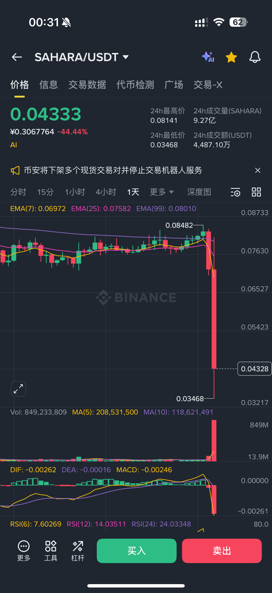Open price alert bell icon
The image size is (272, 593).
coord(255,57)
